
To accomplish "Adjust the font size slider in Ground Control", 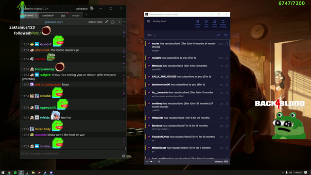I will [x=153, y=161].
